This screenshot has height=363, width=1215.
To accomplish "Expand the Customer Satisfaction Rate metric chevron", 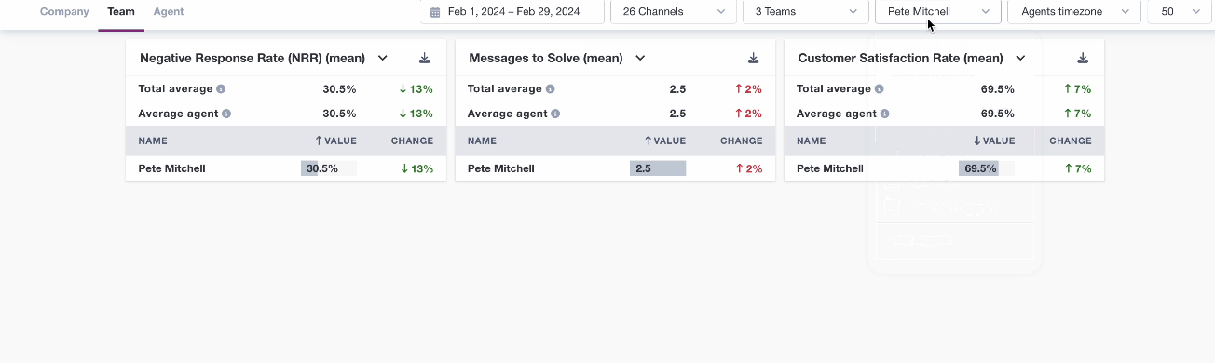I will 1020,58.
